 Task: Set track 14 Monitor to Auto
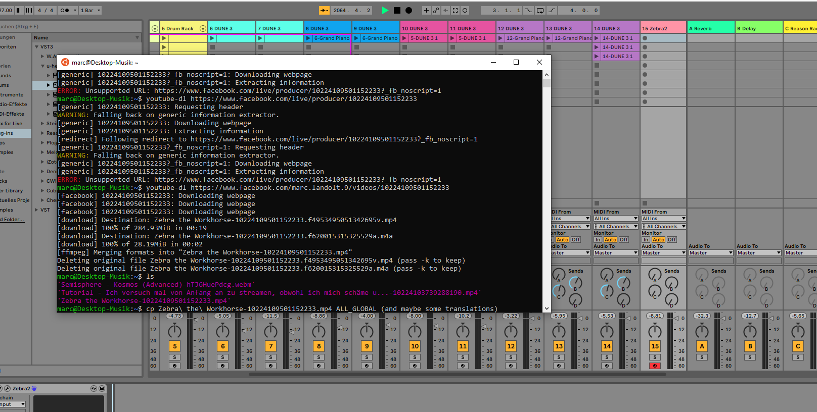tap(610, 240)
